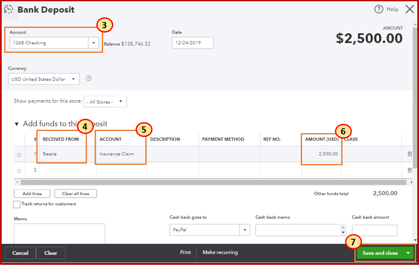
Task: Expand the All Stores filter dropdown
Action: (120, 101)
